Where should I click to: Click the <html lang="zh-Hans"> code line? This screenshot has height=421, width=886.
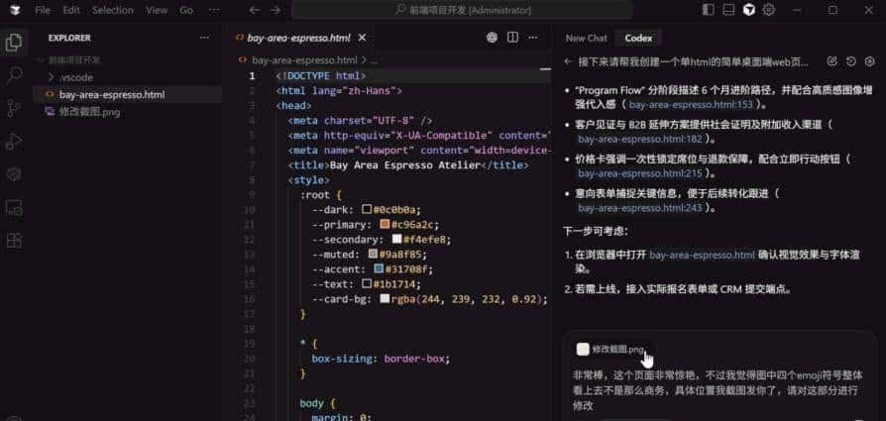point(339,90)
